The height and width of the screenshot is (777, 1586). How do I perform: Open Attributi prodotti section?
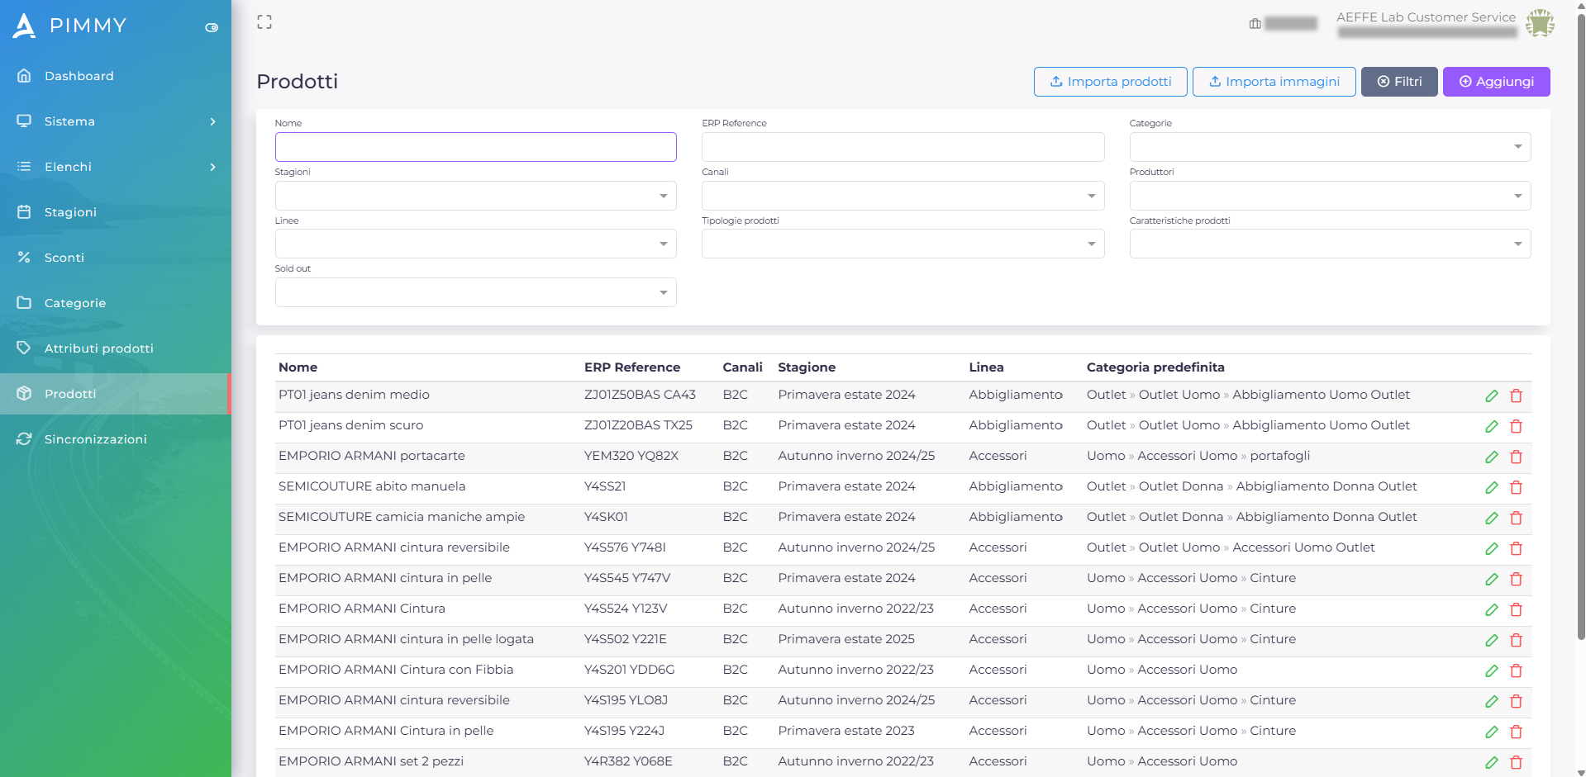point(116,348)
